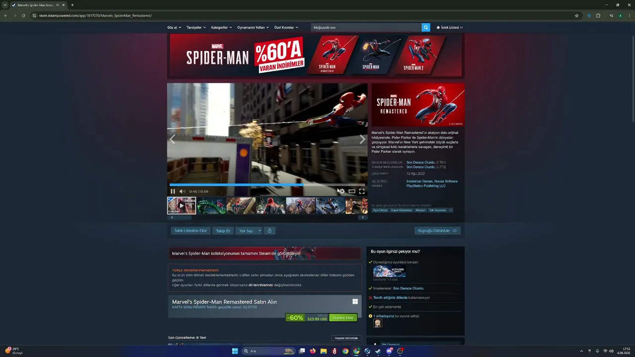Open the friend avatar who owns the game
The image size is (635, 357).
(378, 323)
